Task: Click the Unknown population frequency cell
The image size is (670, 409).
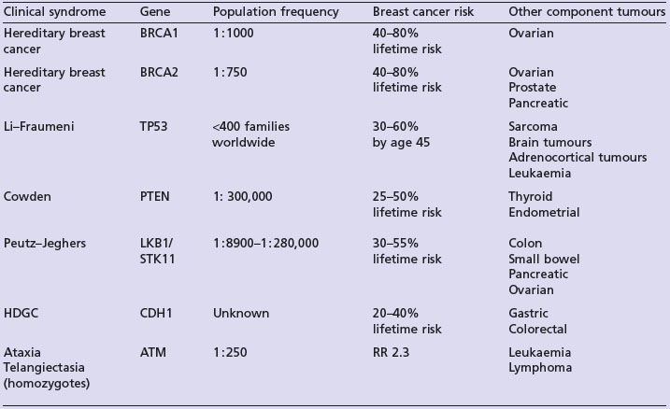Action: (x=240, y=314)
